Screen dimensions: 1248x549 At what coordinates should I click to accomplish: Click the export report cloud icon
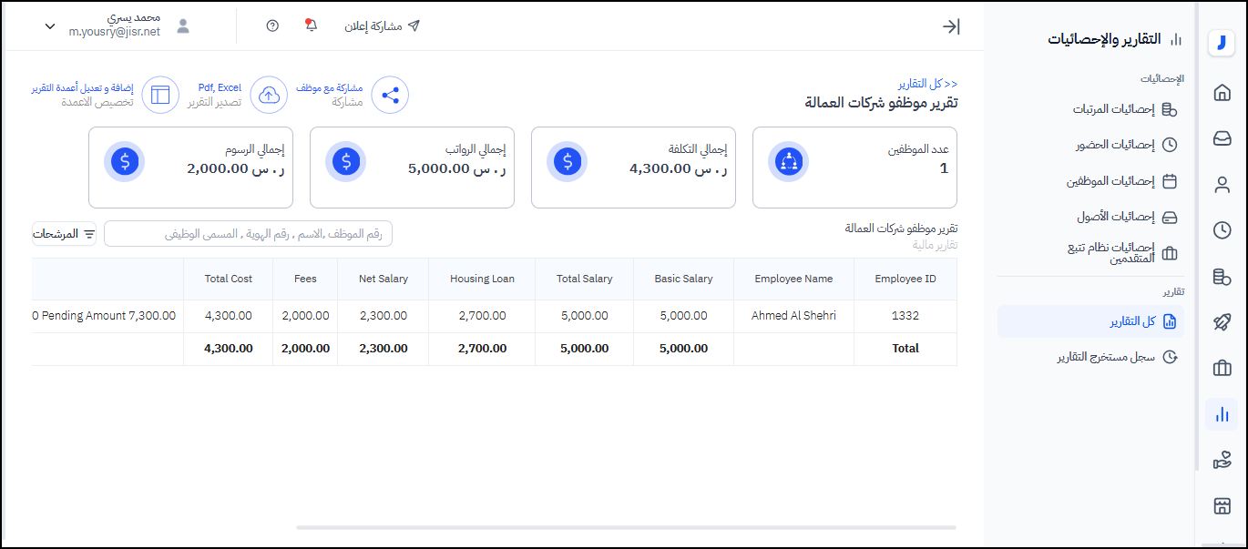pos(269,95)
